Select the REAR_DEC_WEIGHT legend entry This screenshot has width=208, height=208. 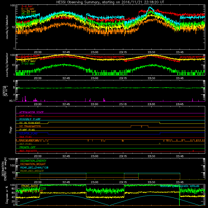coord(32,171)
